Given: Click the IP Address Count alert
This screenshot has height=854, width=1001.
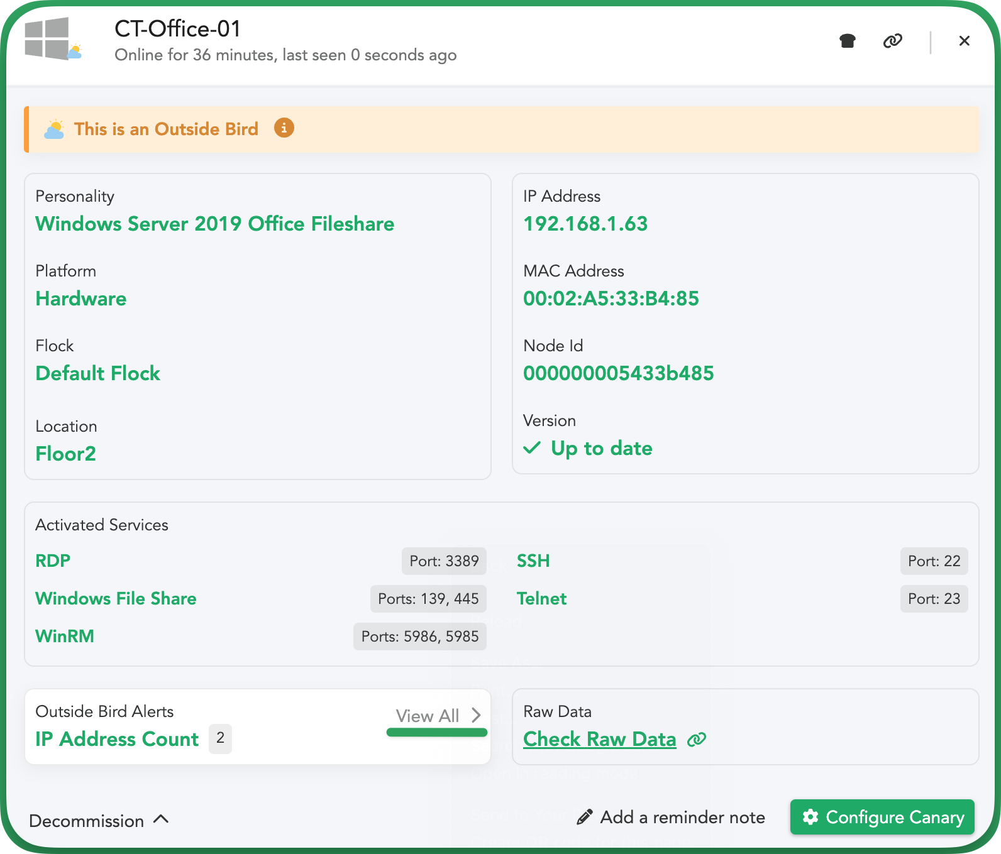Looking at the screenshot, I should click(117, 739).
